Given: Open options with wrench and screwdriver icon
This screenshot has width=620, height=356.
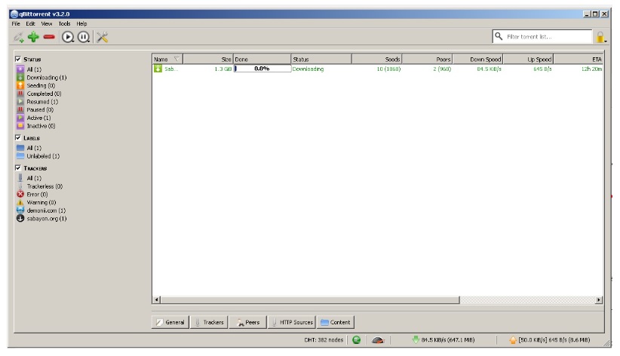Looking at the screenshot, I should click(102, 37).
